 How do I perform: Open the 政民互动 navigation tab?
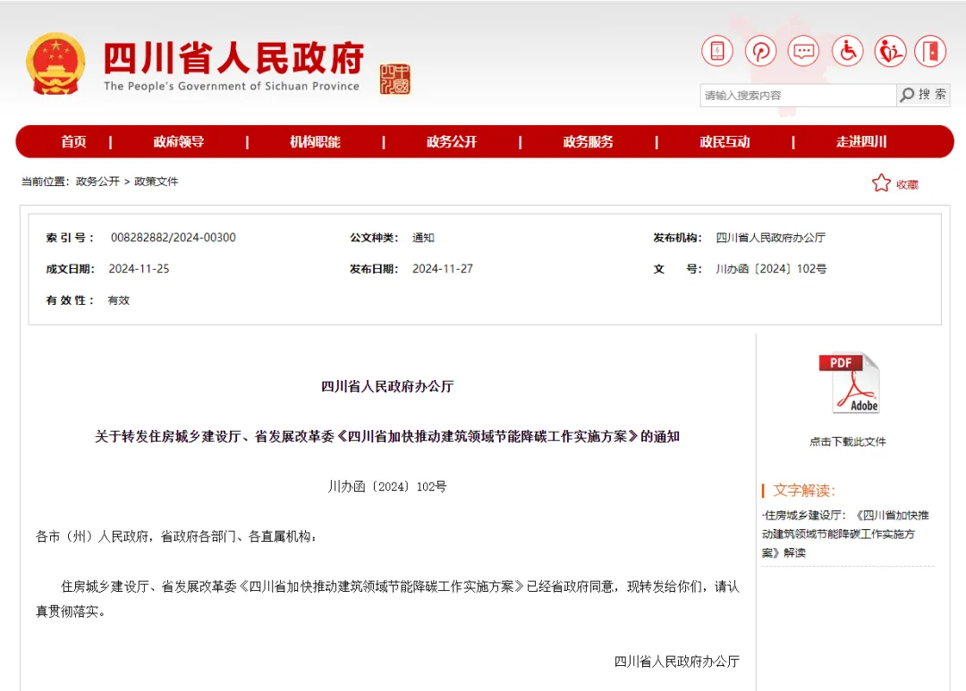(724, 141)
